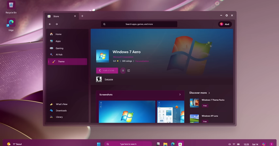Click the Wi-Fi icon in system tray

tap(234, 144)
